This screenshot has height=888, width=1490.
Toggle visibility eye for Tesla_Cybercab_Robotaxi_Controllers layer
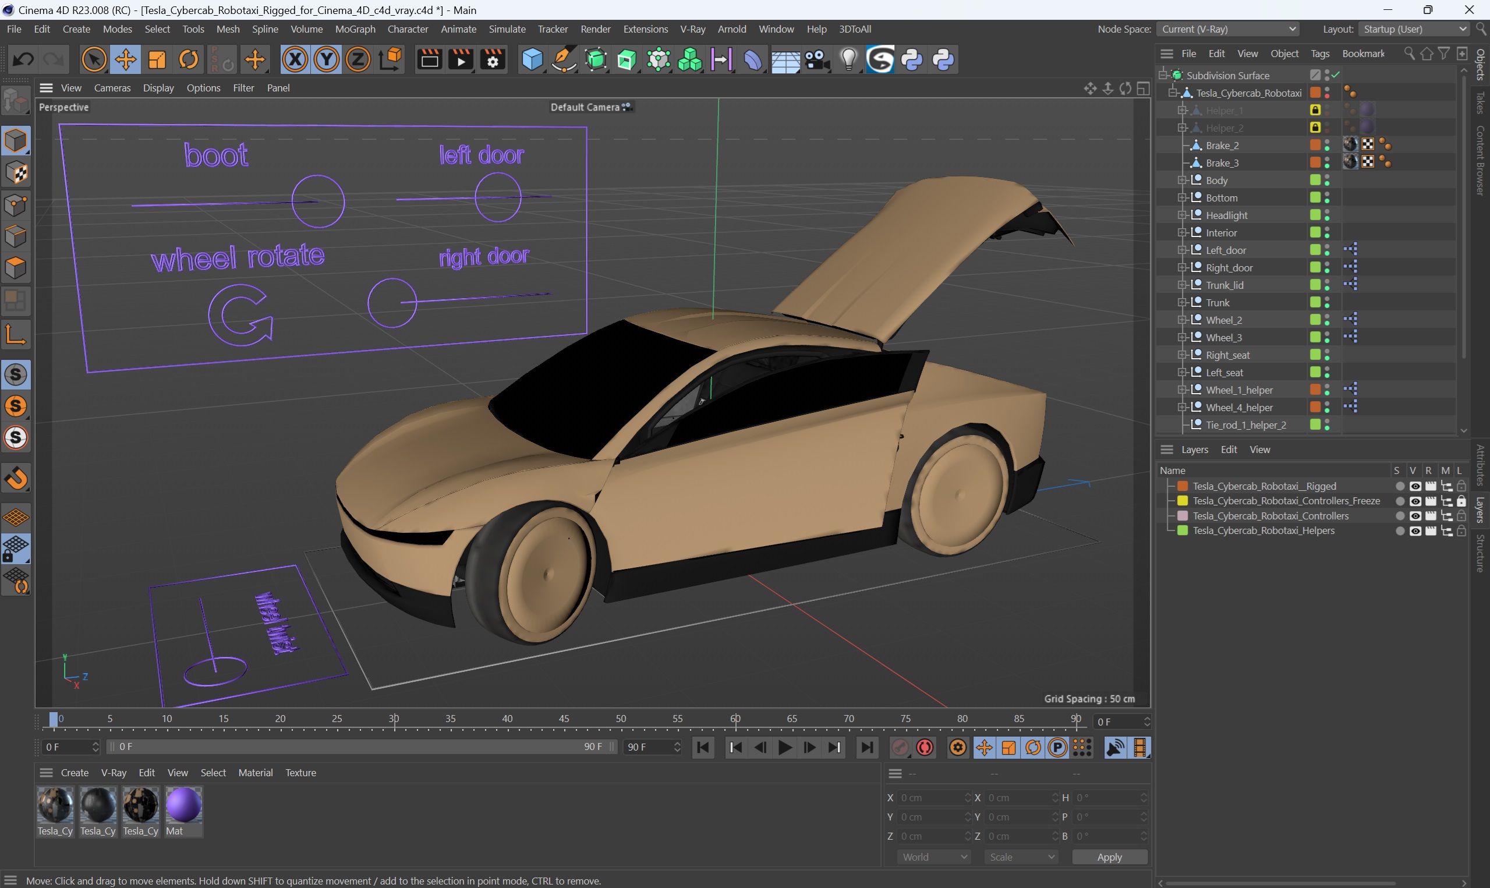click(x=1415, y=516)
